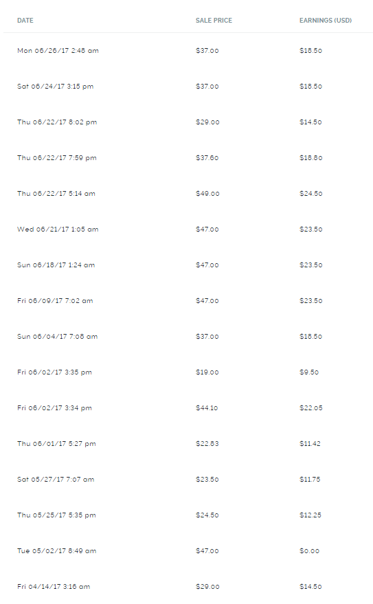Image resolution: width=373 pixels, height=604 pixels.
Task: Click the EARNINGS (USD) column header
Action: click(326, 21)
